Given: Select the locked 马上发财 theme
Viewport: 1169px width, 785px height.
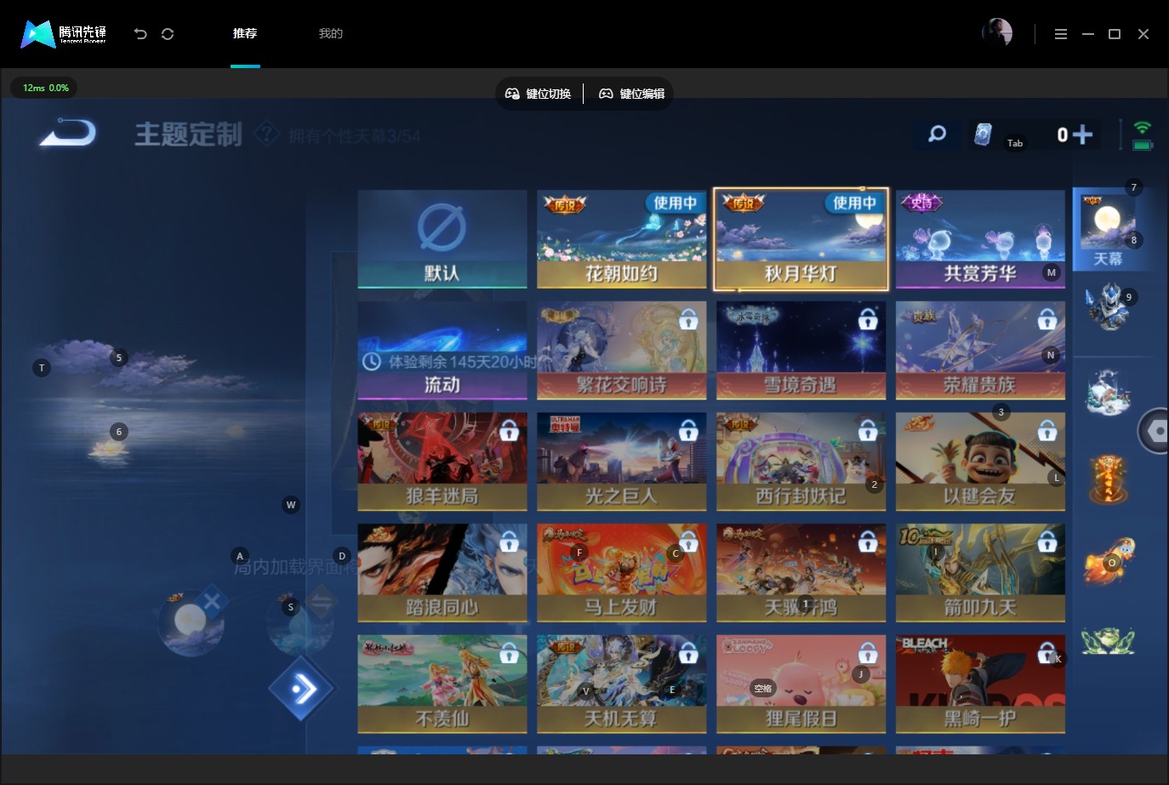Looking at the screenshot, I should 622,573.
